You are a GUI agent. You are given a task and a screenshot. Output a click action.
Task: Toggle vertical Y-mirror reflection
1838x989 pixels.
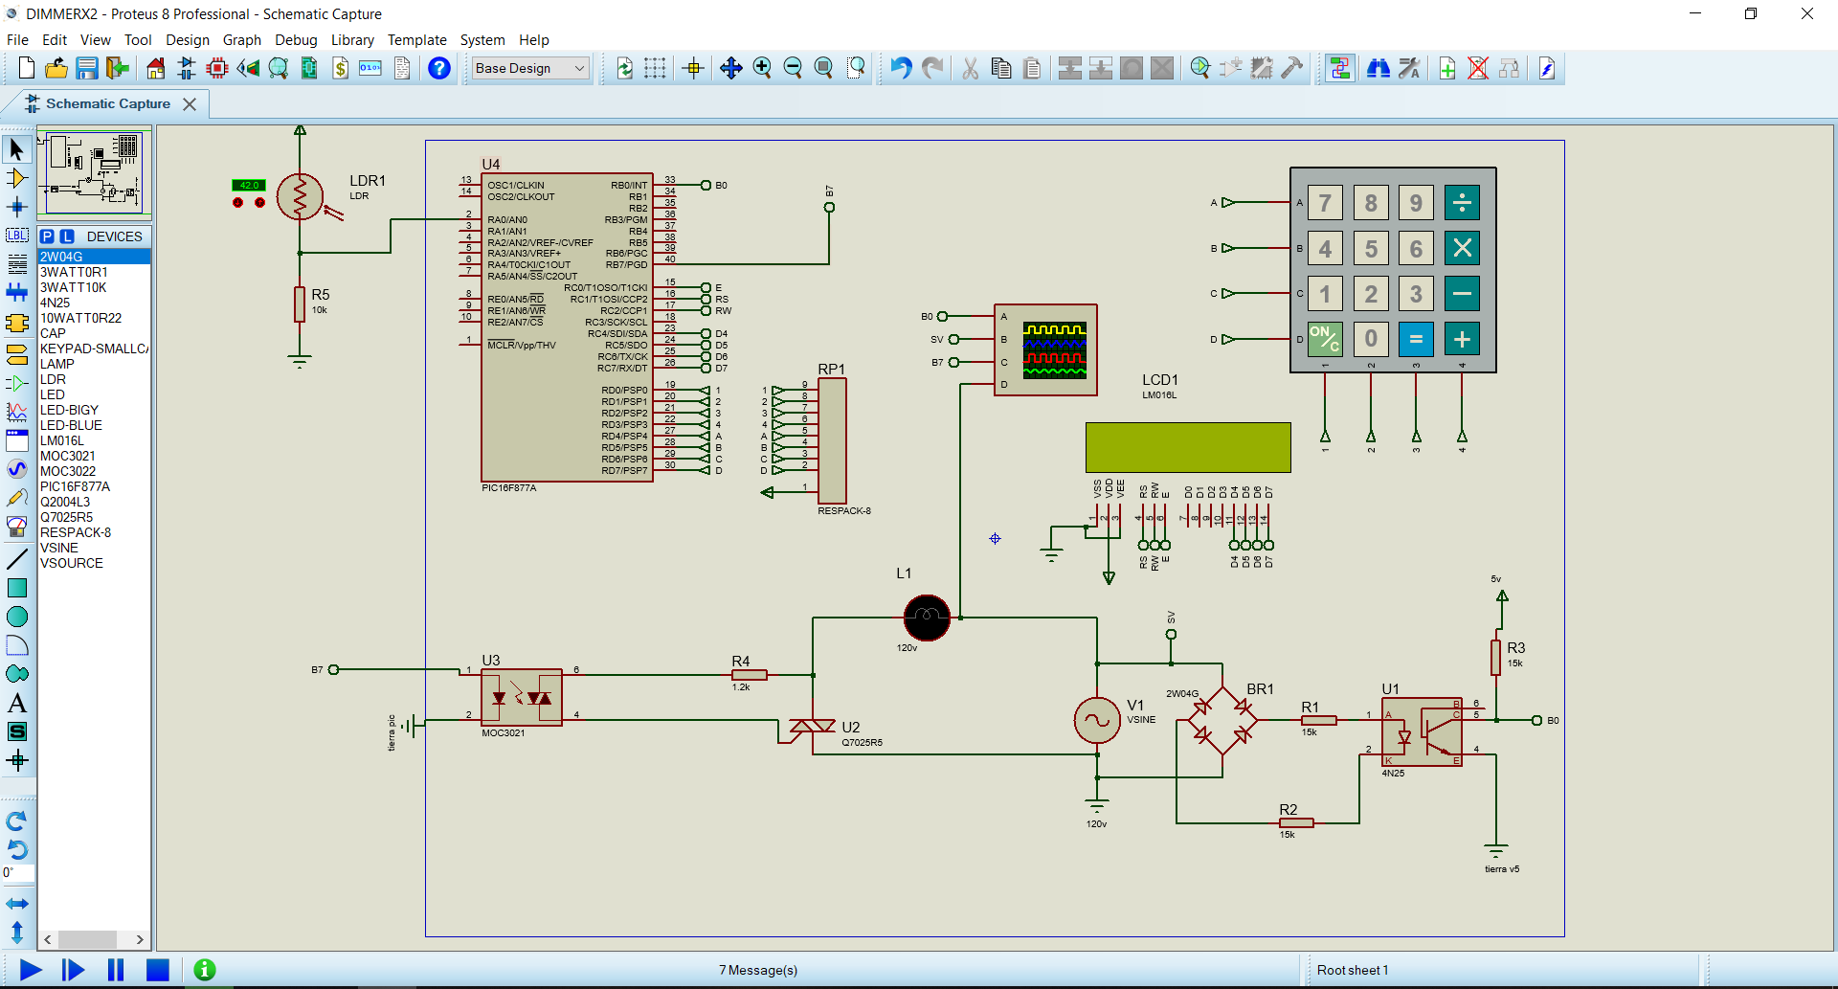tap(16, 932)
